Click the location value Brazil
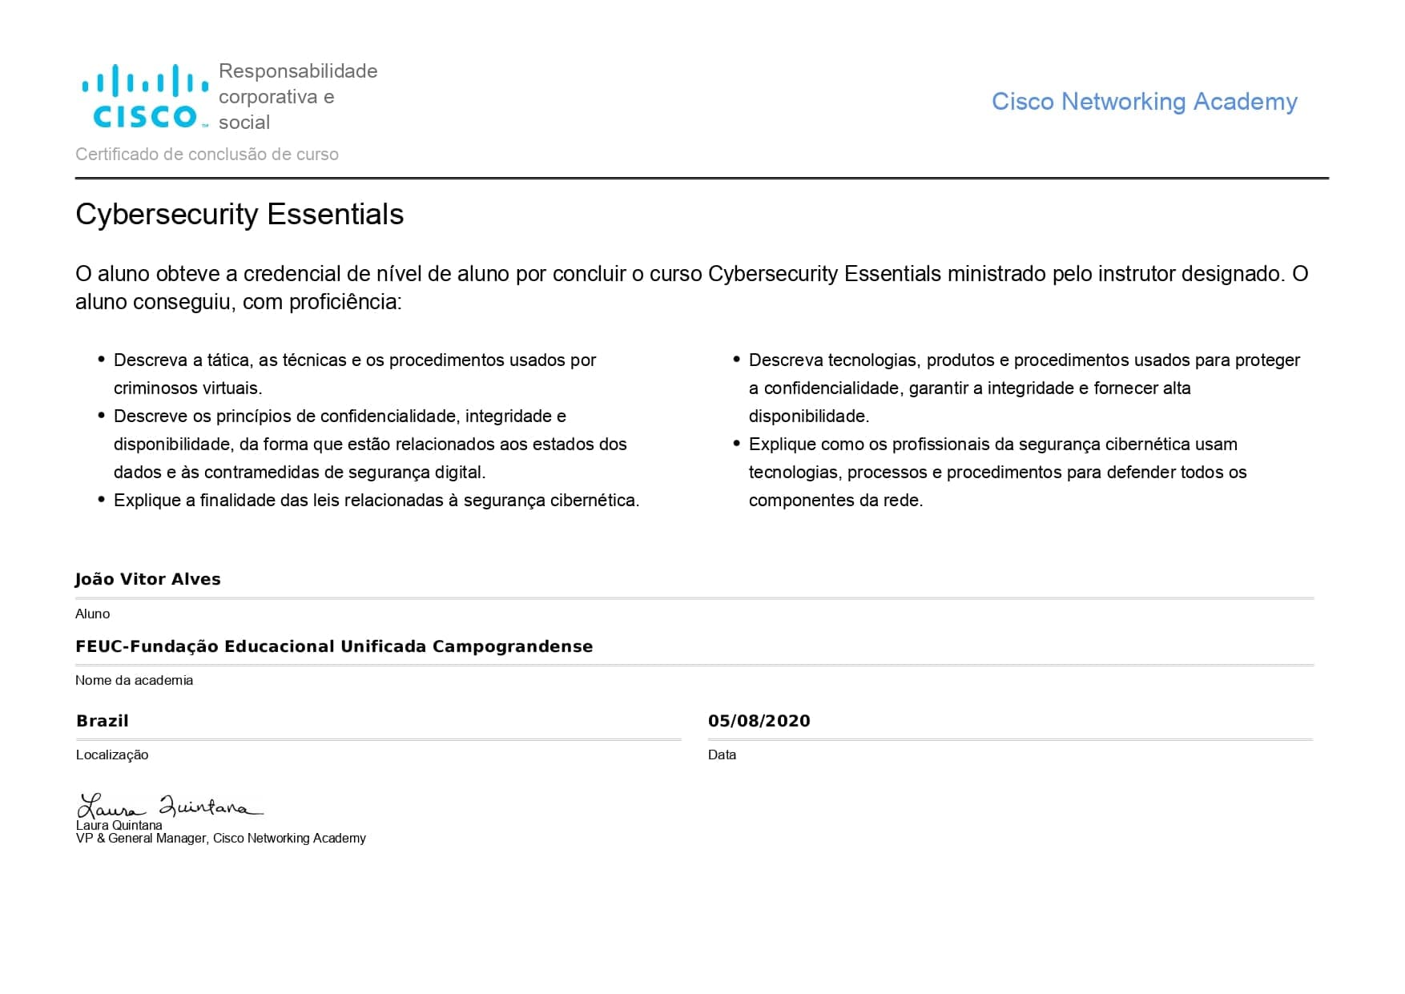 click(x=103, y=721)
